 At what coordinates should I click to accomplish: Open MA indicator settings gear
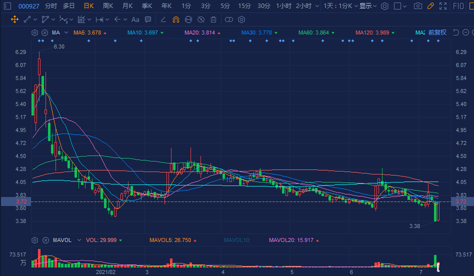coord(34,32)
